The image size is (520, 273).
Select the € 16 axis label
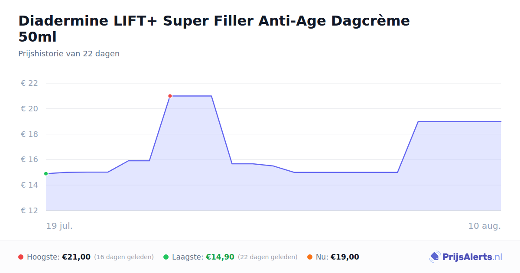tap(29, 159)
